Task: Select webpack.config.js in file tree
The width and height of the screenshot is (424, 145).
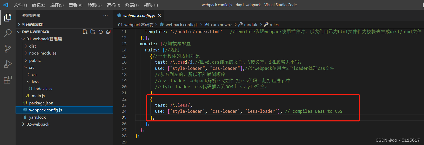Action: (x=64, y=110)
